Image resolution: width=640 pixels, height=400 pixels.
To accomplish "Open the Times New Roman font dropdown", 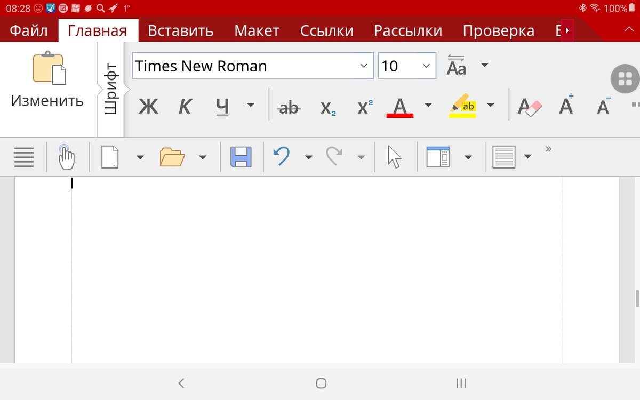I will (x=365, y=66).
